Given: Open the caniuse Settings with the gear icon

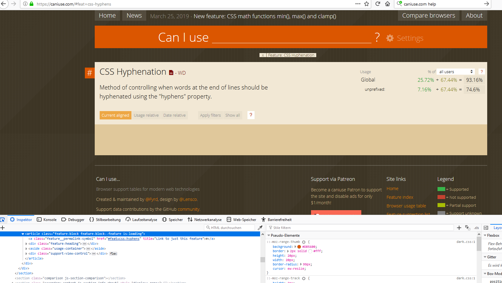Looking at the screenshot, I should tap(390, 38).
